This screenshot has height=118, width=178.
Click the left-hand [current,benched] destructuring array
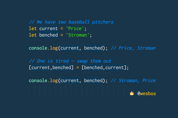50,67
